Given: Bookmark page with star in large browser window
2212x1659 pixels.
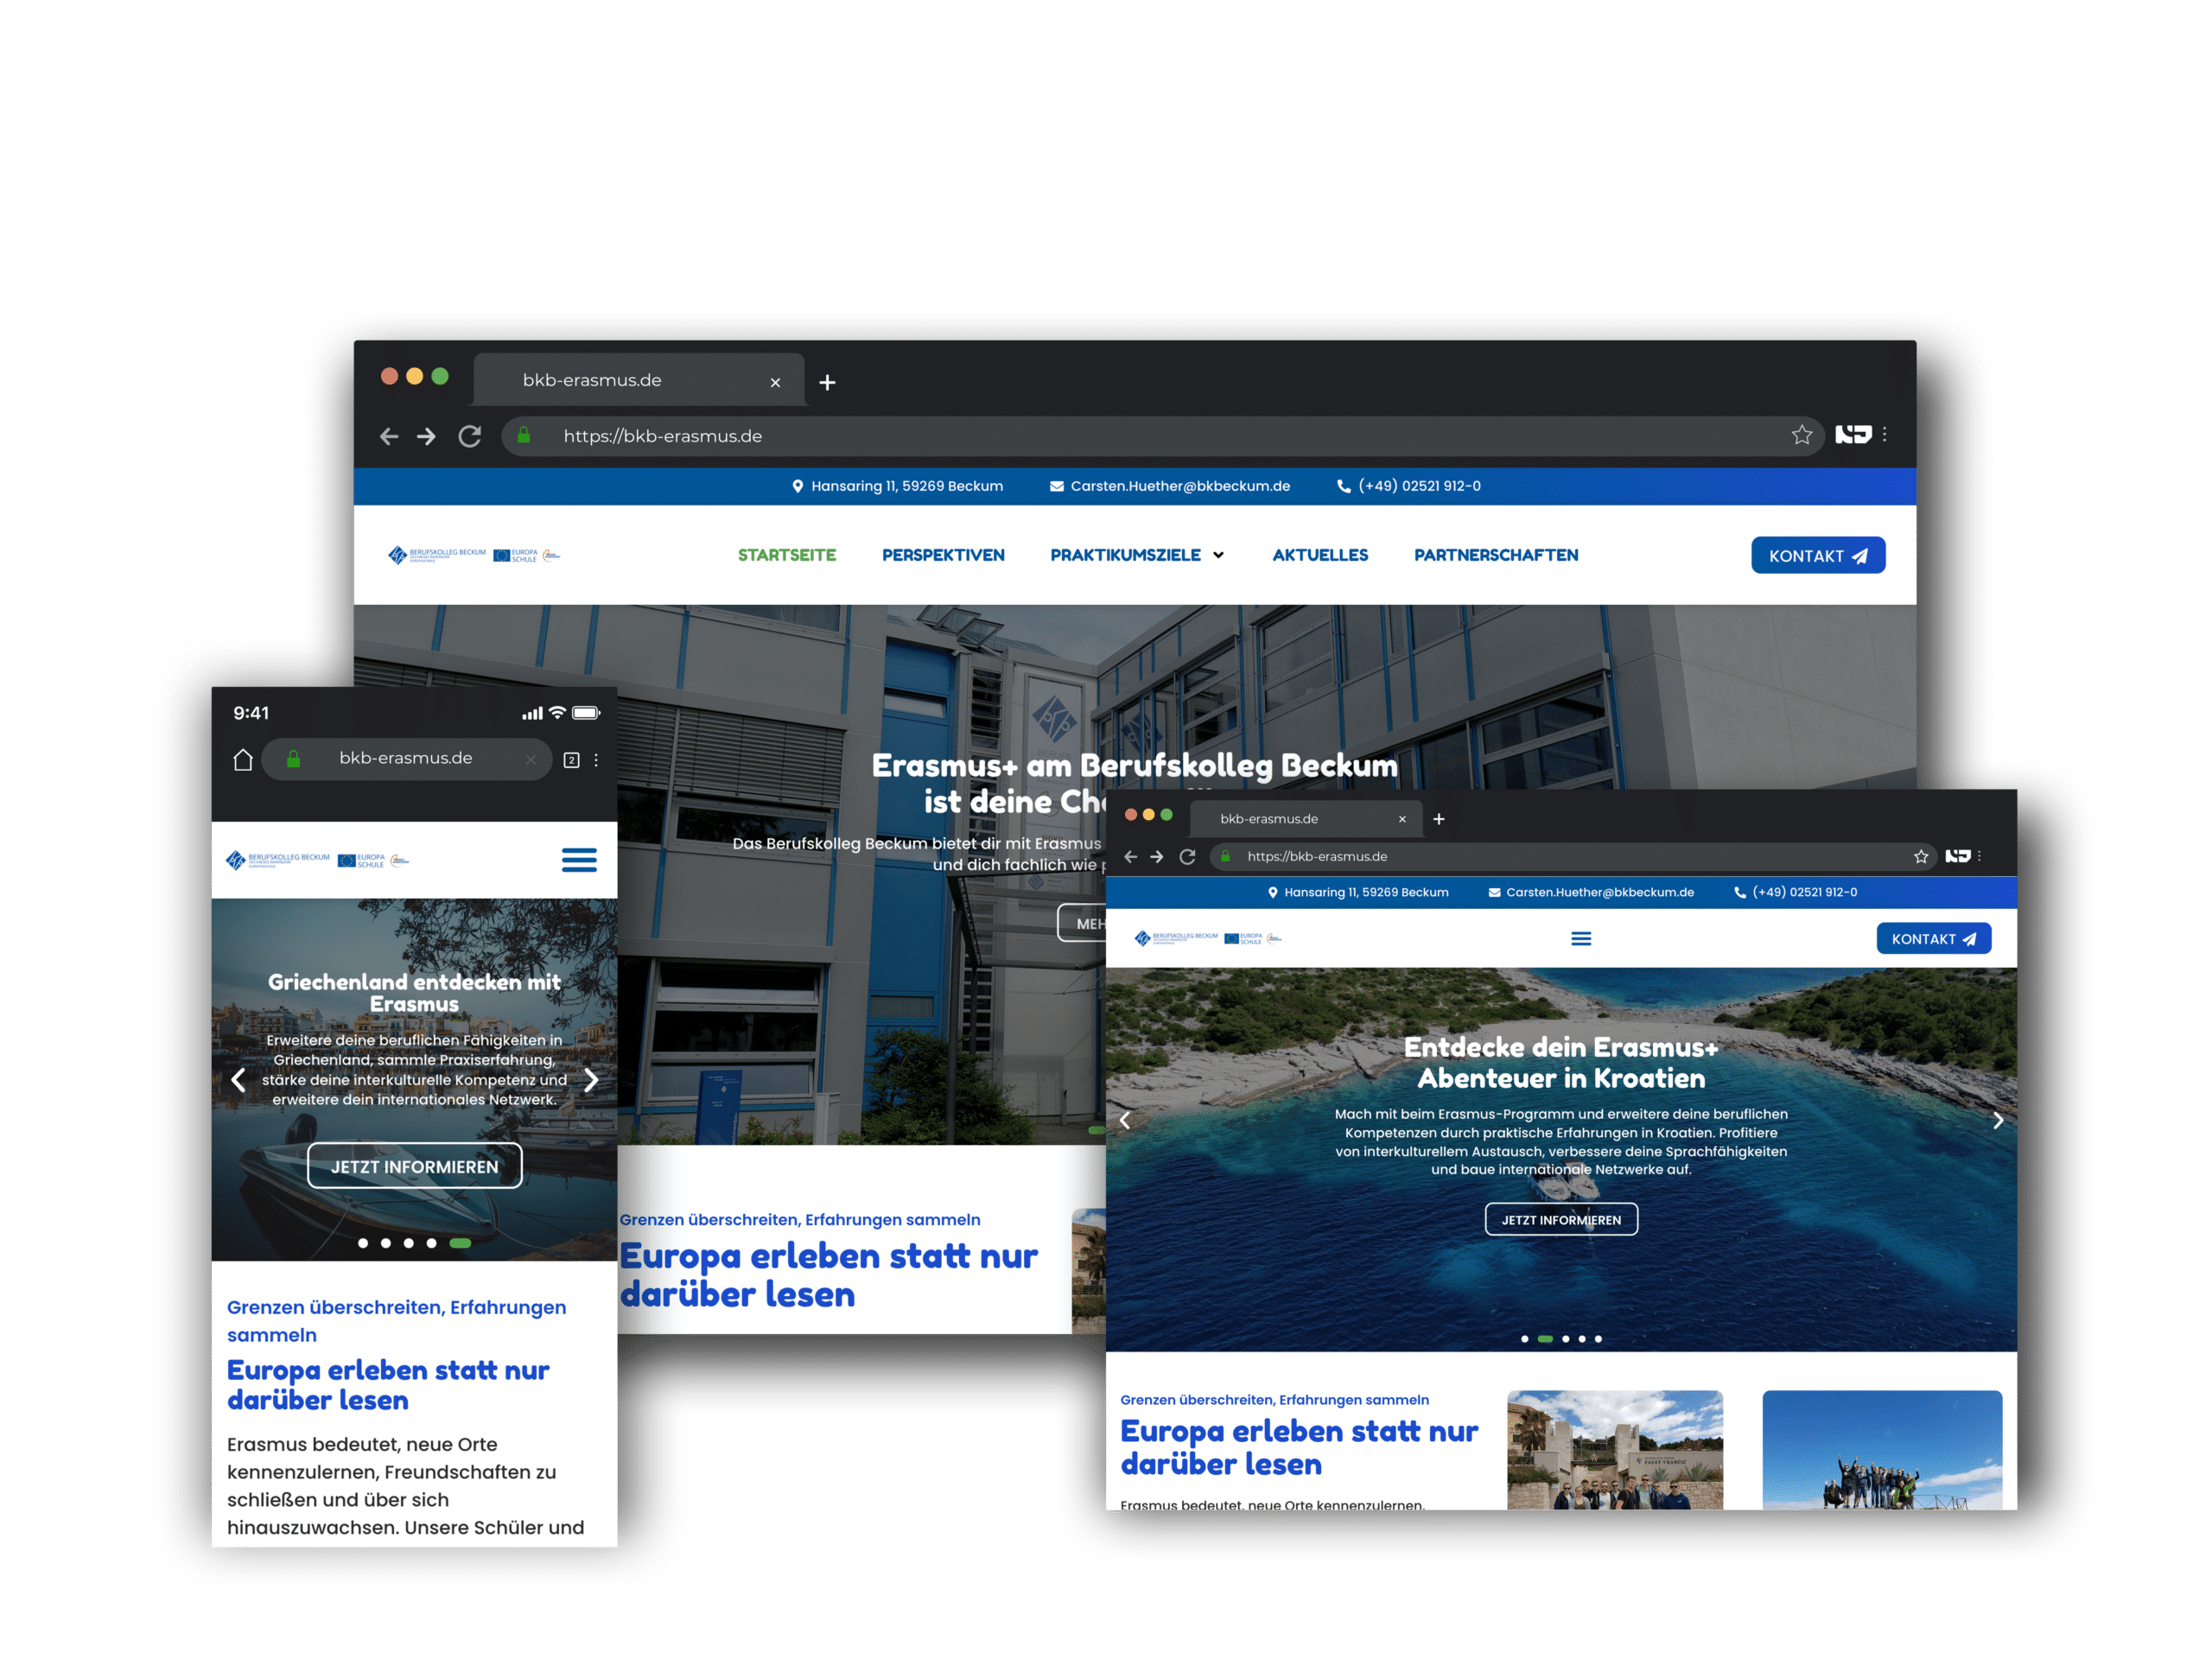Looking at the screenshot, I should (x=1801, y=435).
